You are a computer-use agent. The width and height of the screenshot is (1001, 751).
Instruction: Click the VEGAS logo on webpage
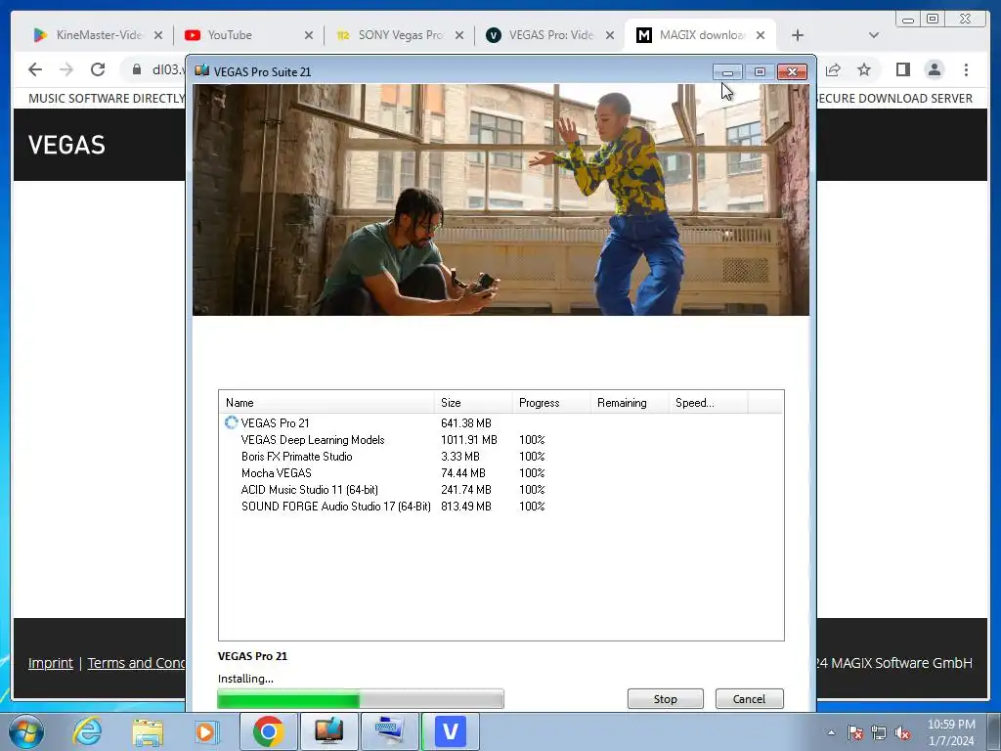pos(66,145)
